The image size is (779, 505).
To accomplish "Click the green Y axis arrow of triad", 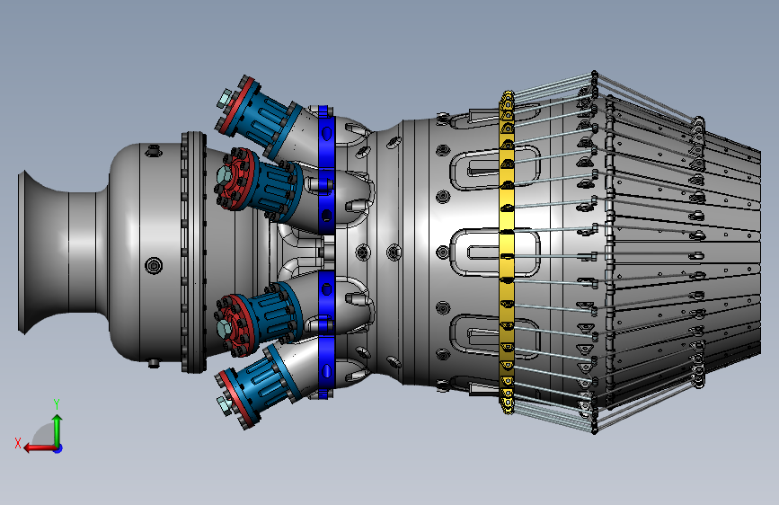I will tap(58, 430).
